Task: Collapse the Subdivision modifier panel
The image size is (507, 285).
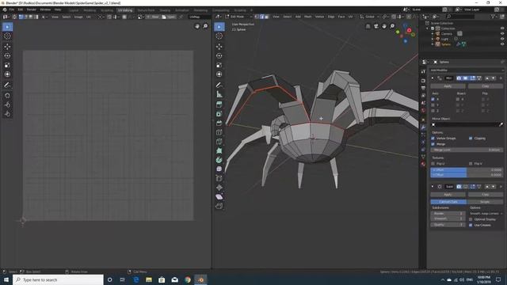Action: 433,187
